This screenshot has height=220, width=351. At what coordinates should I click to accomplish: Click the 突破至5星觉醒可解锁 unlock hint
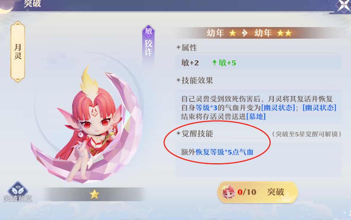[x=306, y=134]
